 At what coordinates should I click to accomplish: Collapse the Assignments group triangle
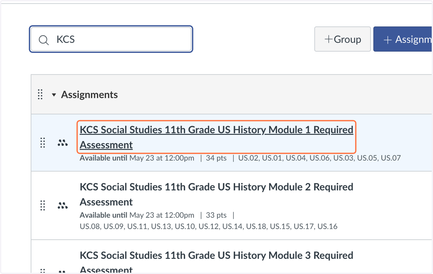(54, 95)
